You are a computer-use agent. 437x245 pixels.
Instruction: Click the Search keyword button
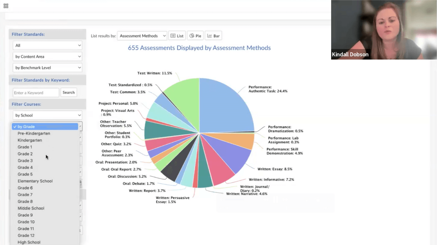[68, 93]
